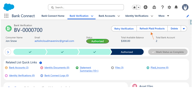Open the more actions dropdown arrow

pos(184,29)
